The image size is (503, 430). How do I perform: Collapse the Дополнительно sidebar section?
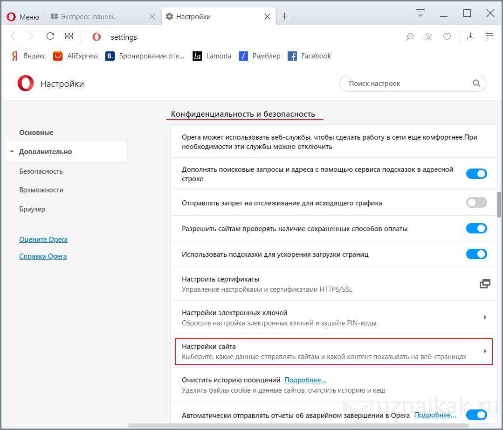click(45, 152)
